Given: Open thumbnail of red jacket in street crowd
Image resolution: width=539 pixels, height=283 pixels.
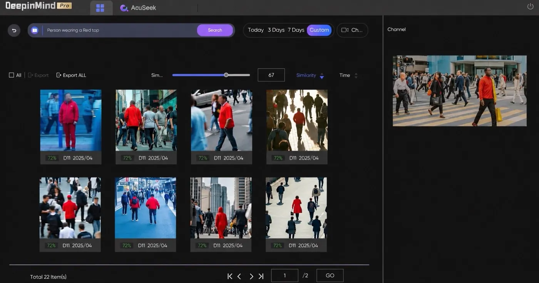Looking at the screenshot, I should [x=146, y=120].
